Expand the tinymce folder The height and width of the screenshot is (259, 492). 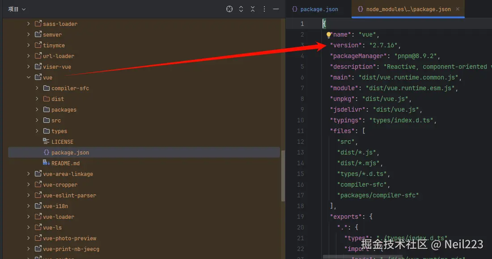coord(29,45)
